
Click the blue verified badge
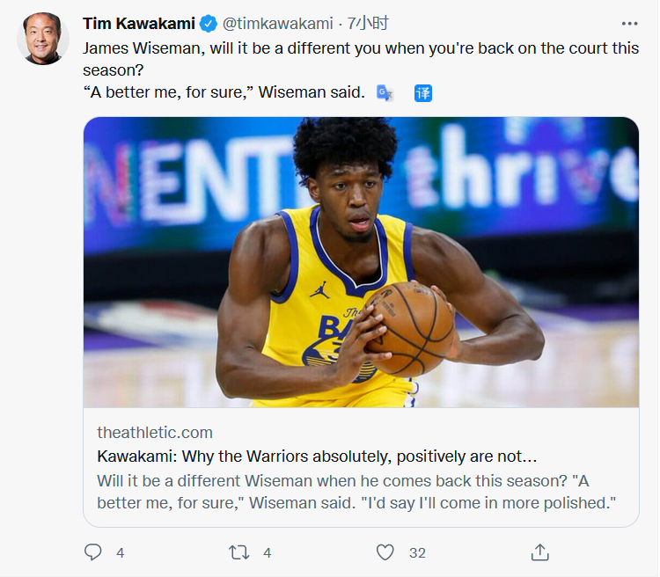pyautogui.click(x=209, y=24)
